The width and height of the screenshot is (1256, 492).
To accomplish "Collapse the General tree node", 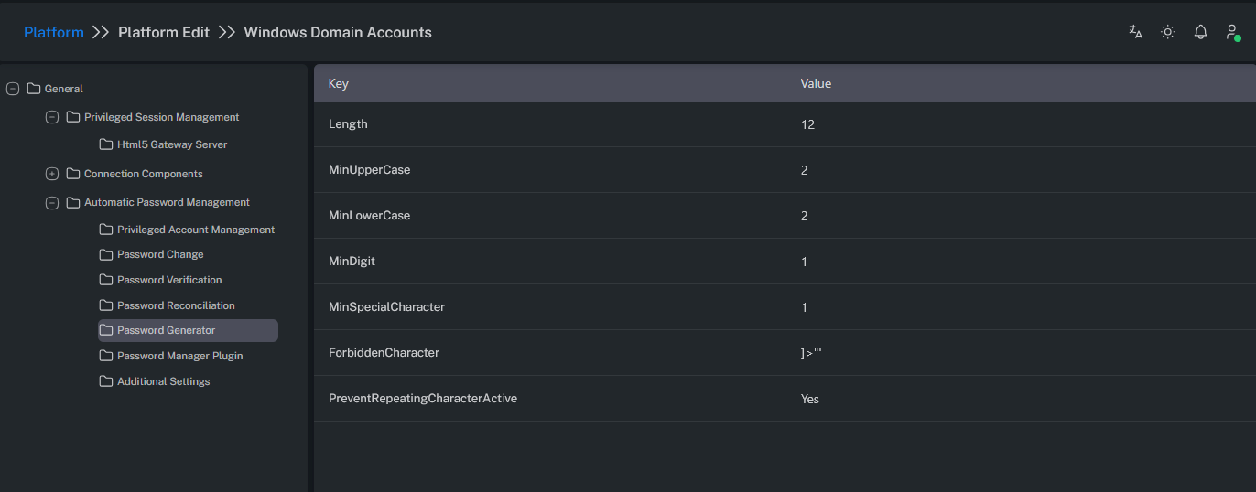I will [x=13, y=89].
